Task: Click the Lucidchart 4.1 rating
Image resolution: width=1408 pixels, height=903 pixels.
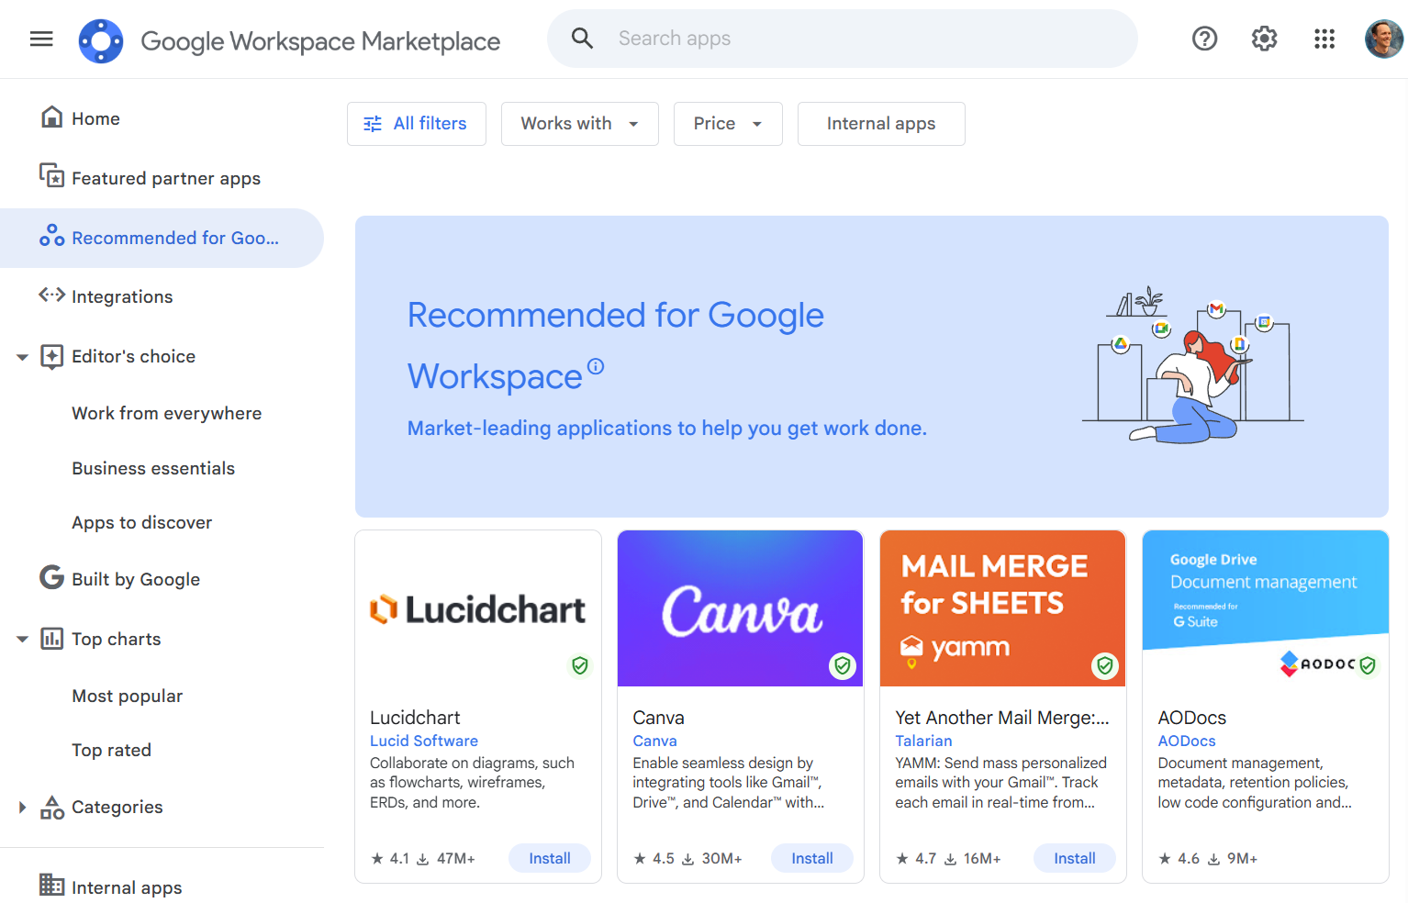Action: [x=390, y=858]
